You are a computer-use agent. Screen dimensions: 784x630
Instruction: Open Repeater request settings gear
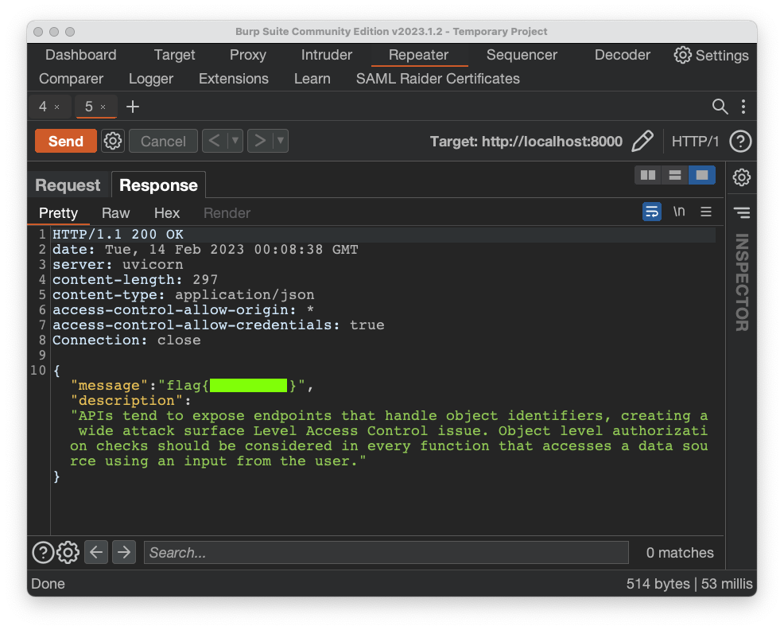pos(113,142)
